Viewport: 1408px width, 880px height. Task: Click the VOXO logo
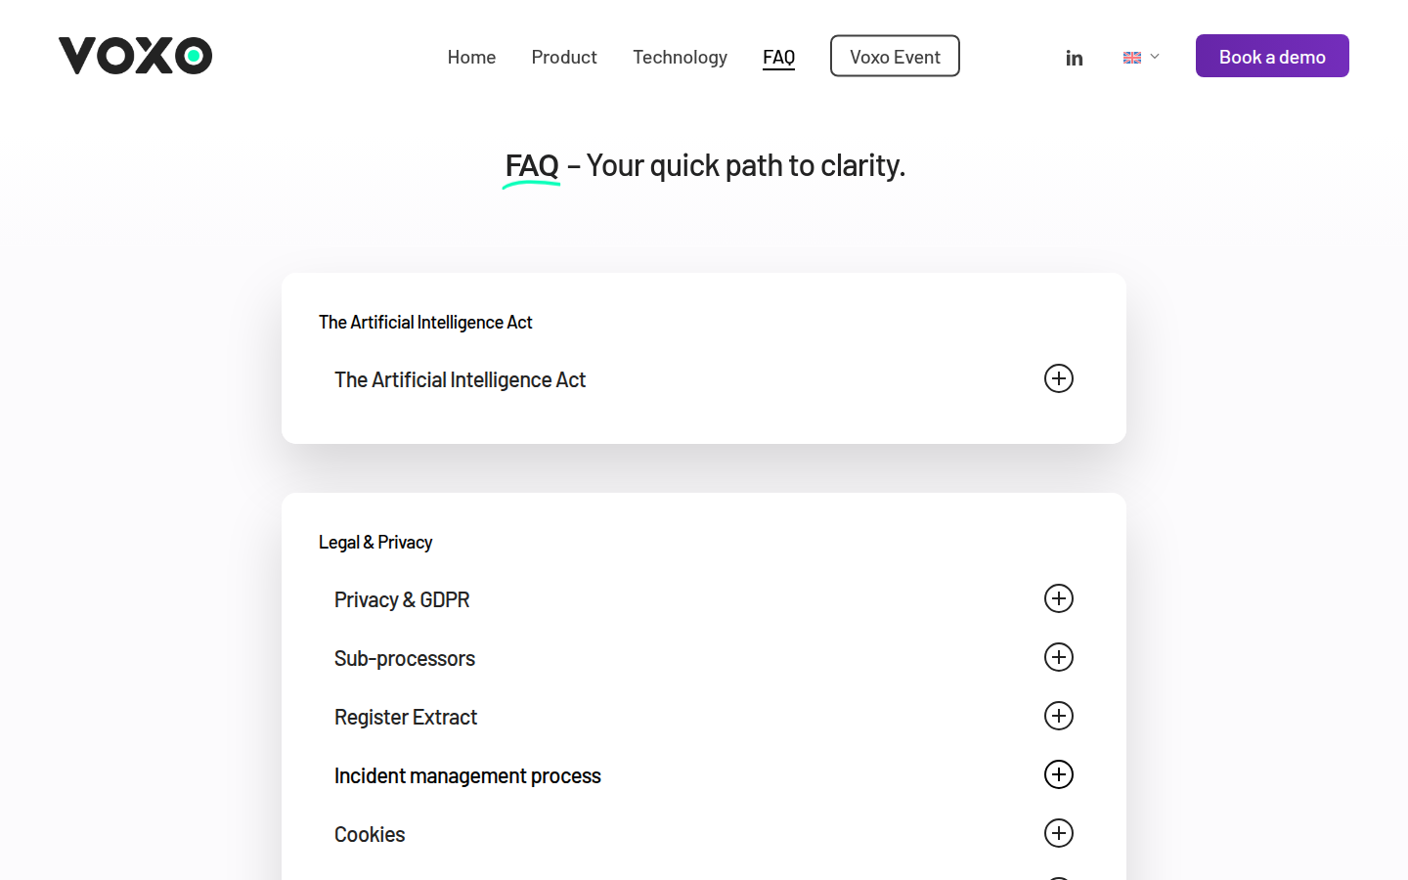pyautogui.click(x=135, y=56)
